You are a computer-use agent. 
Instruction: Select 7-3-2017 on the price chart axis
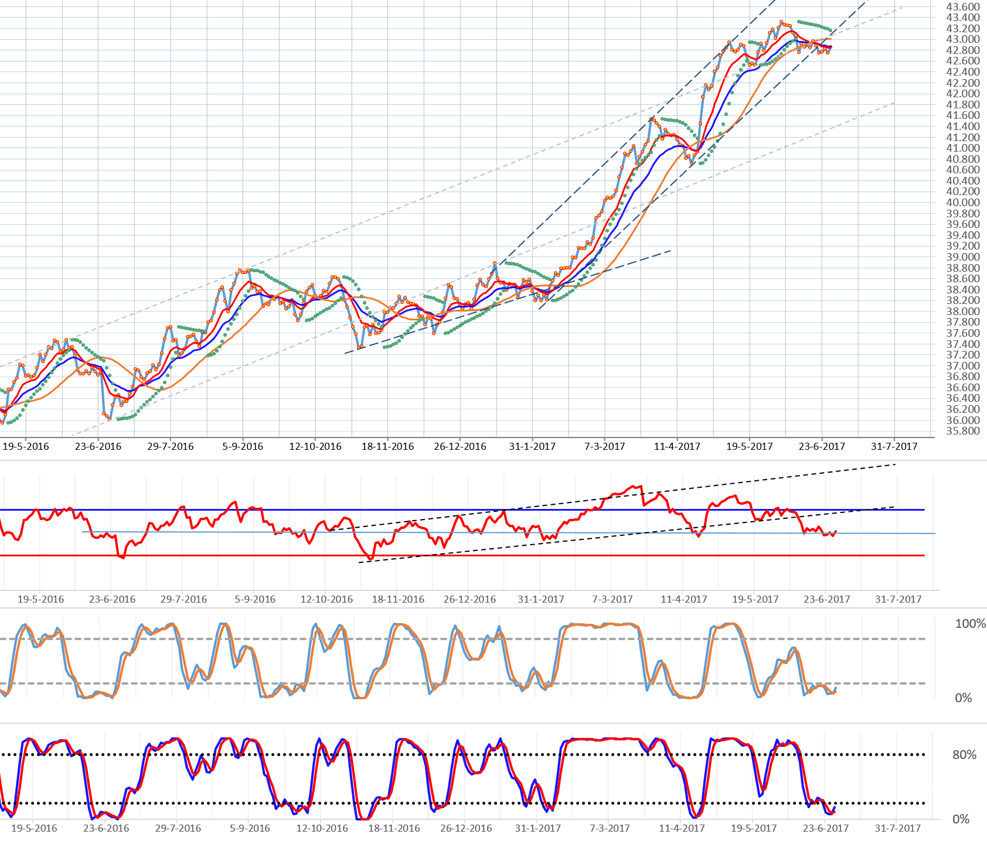point(605,446)
